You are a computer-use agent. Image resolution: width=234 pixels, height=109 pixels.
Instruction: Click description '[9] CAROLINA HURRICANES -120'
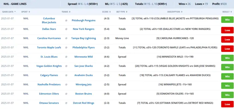point(175,38)
